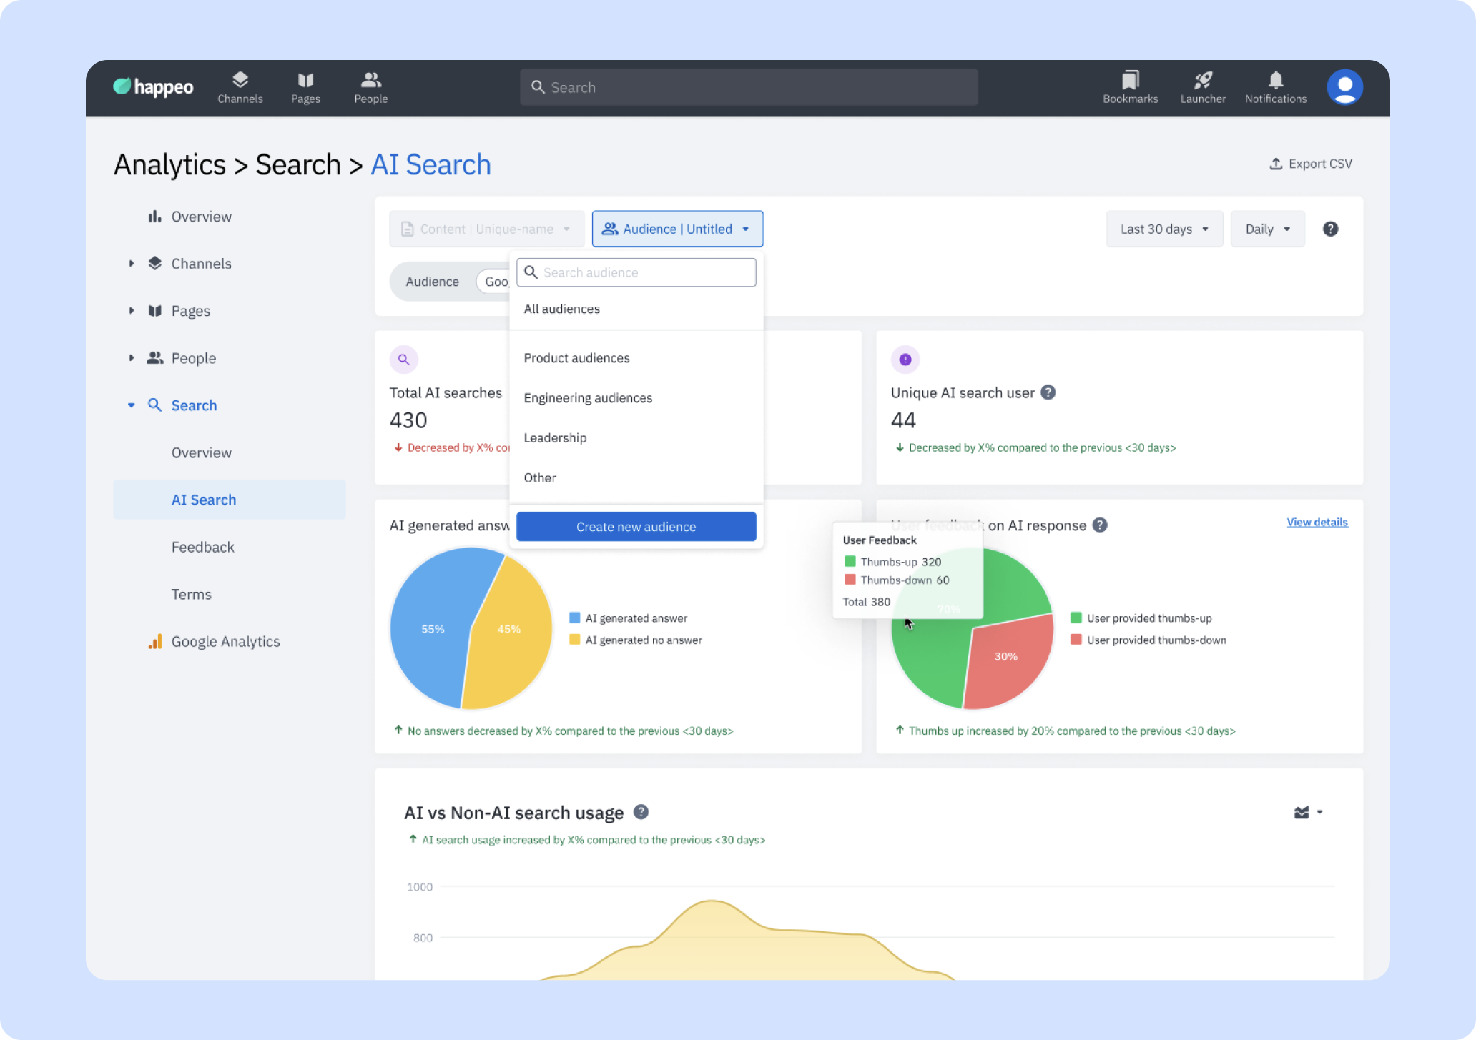
Task: Click the Launcher icon
Action: click(x=1203, y=86)
